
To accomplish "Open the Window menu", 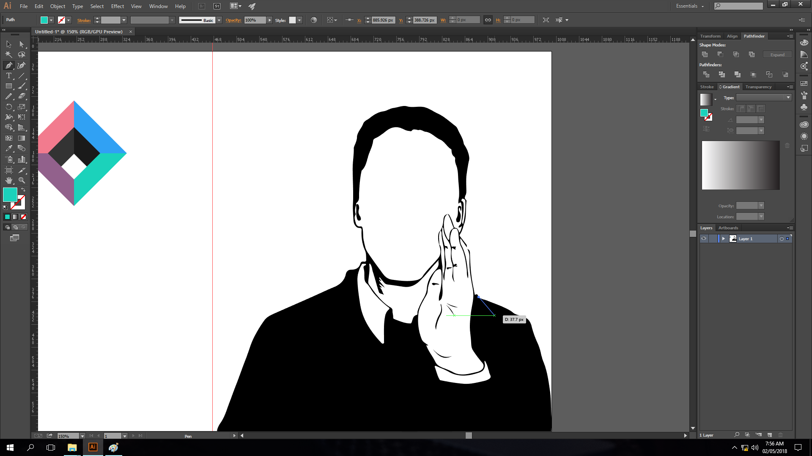I will click(x=159, y=6).
